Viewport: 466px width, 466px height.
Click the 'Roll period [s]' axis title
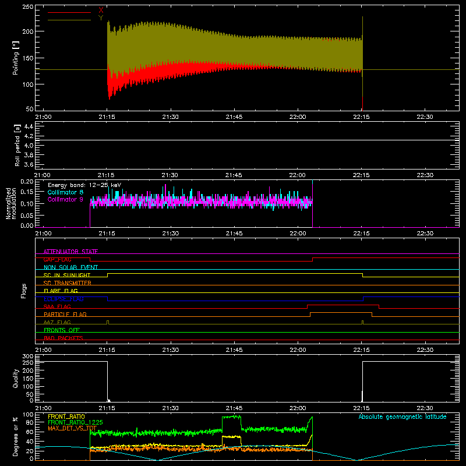click(x=17, y=145)
